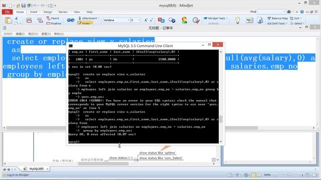Open the Notepad 查看(V) menu
This screenshot has height=180, width=321.
pyautogui.click(x=46, y=34)
